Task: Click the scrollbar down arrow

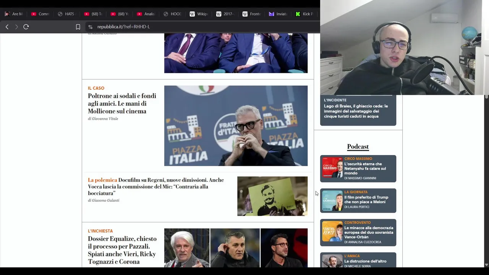Action: [486, 265]
